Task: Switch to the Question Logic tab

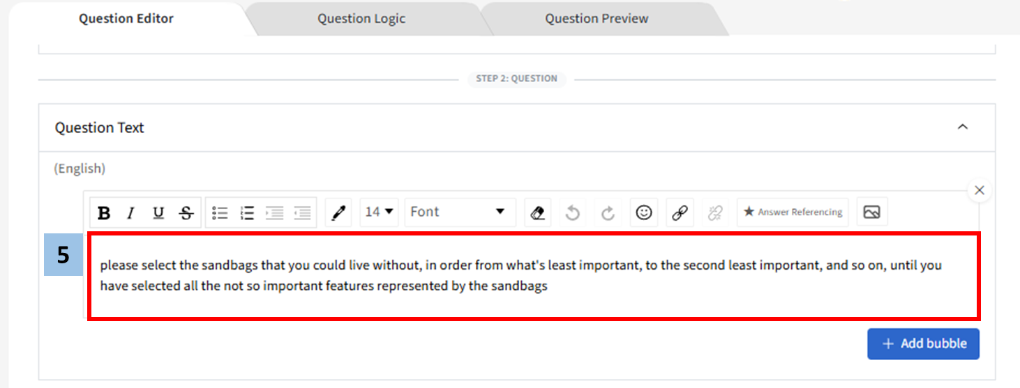Action: (361, 19)
